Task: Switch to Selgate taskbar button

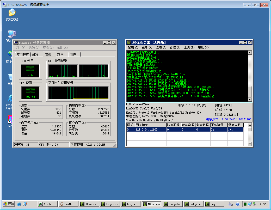Action: (x=193, y=204)
